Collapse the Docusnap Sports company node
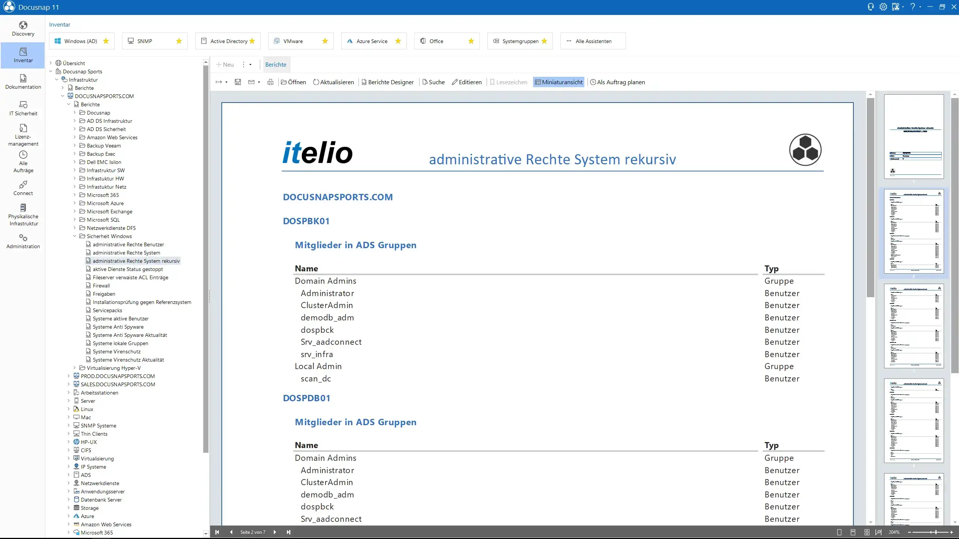This screenshot has width=959, height=539. [51, 71]
